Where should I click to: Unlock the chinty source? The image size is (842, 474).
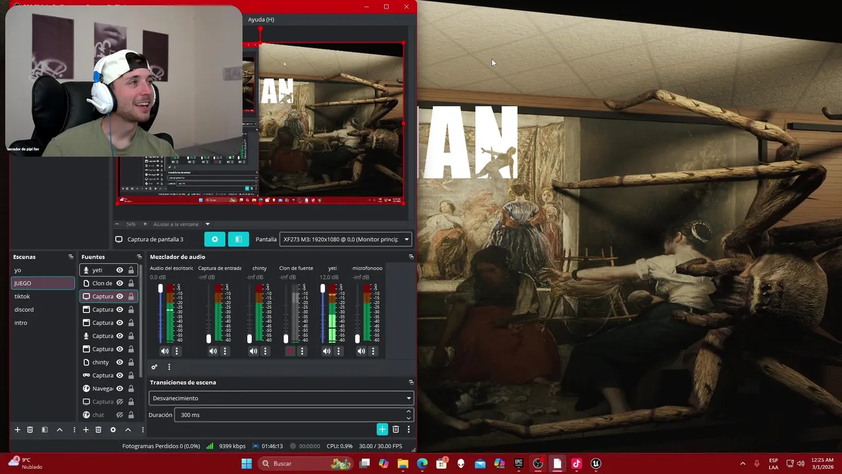pyautogui.click(x=131, y=362)
